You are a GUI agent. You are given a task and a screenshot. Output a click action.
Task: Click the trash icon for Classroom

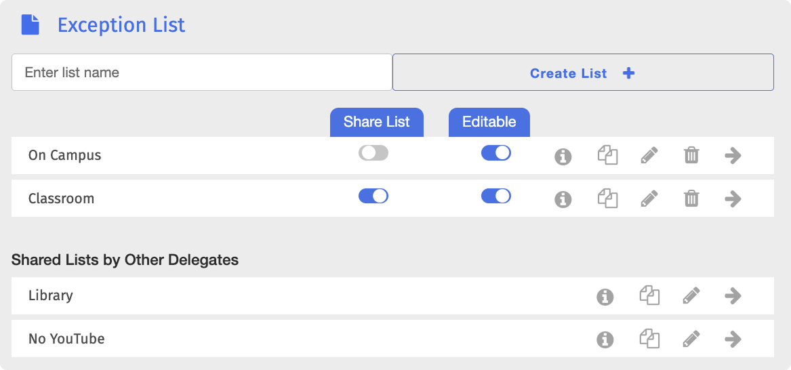coord(691,198)
